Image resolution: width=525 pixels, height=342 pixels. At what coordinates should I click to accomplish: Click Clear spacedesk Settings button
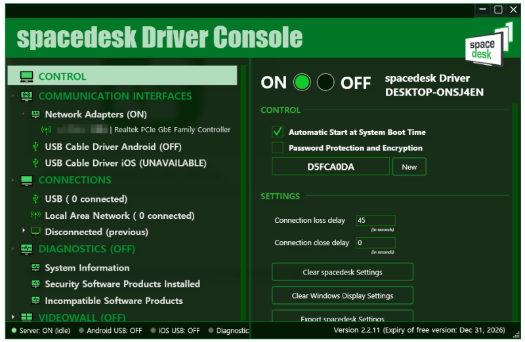[342, 272]
